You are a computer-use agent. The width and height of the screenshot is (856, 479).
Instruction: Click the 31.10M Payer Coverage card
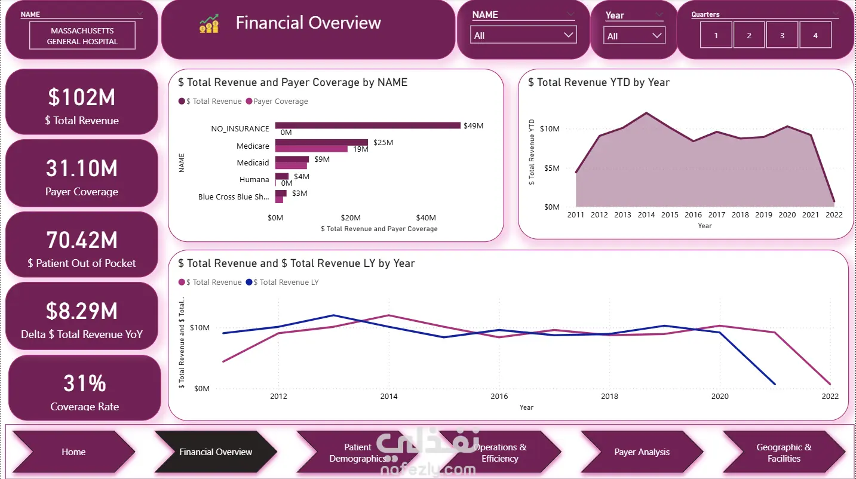82,173
